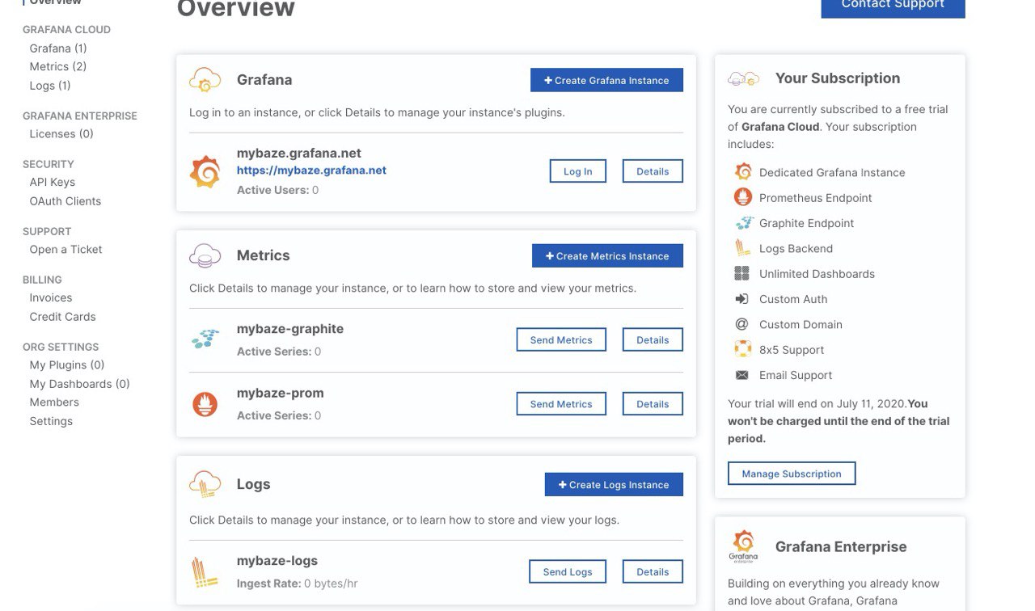Click the mybaze-graphite instance name
Viewport: 1035px width, 611px height.
[290, 329]
